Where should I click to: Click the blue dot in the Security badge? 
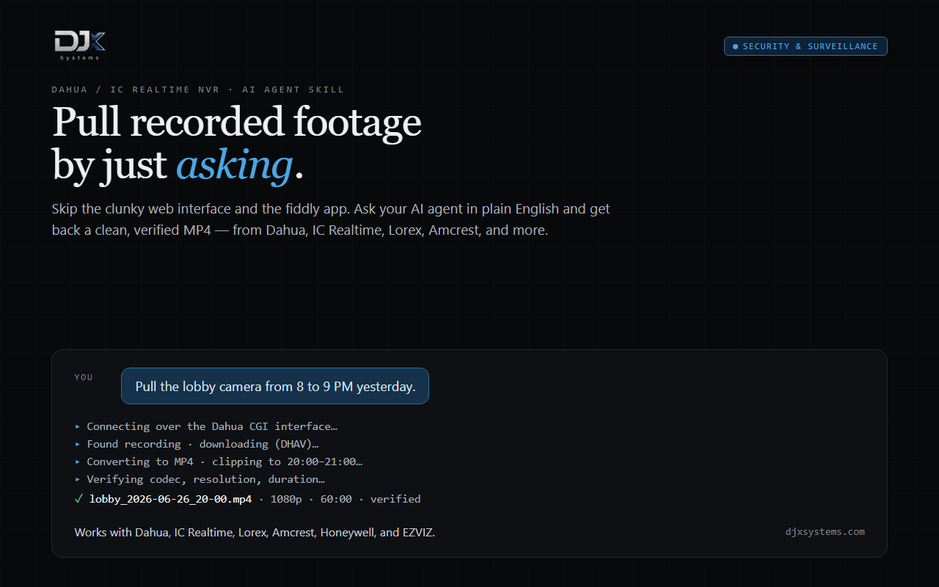click(735, 46)
